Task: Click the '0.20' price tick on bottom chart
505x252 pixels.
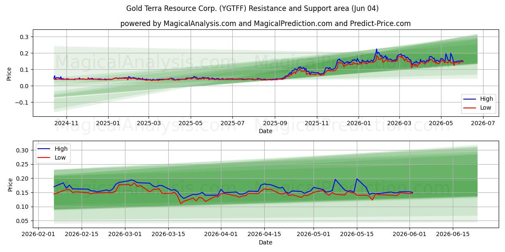Action: click(x=22, y=178)
